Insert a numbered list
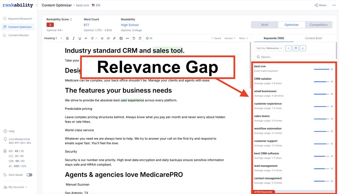339x194 pixels. 108,38
